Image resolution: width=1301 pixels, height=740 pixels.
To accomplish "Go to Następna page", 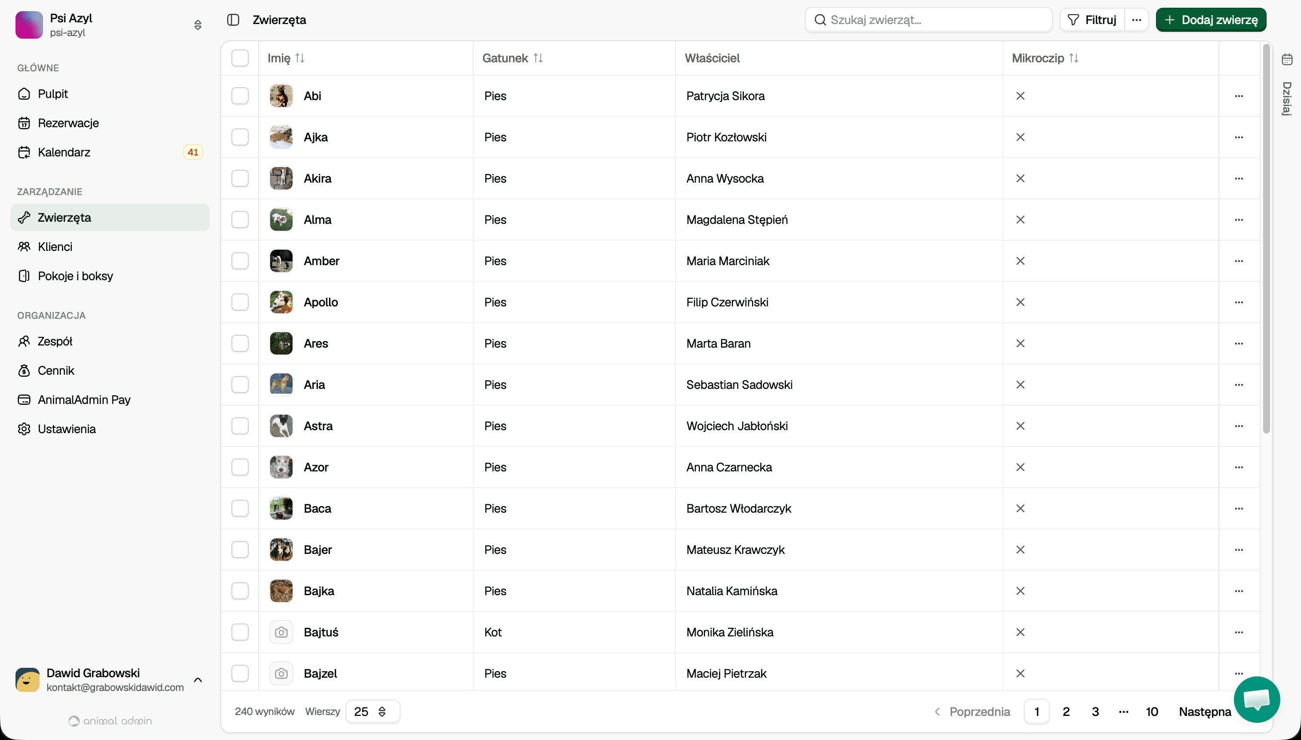I will click(x=1204, y=712).
